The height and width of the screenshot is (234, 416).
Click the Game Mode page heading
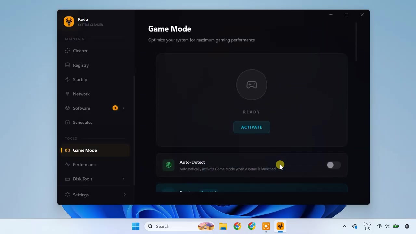click(170, 29)
